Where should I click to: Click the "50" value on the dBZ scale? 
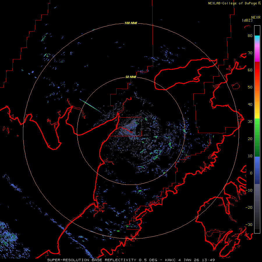250,87
